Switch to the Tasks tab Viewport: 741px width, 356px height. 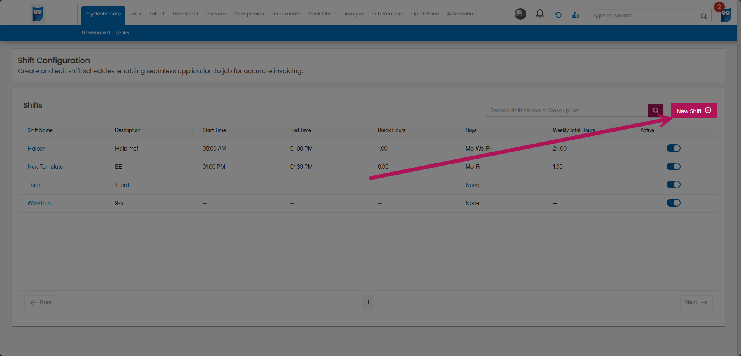[122, 33]
